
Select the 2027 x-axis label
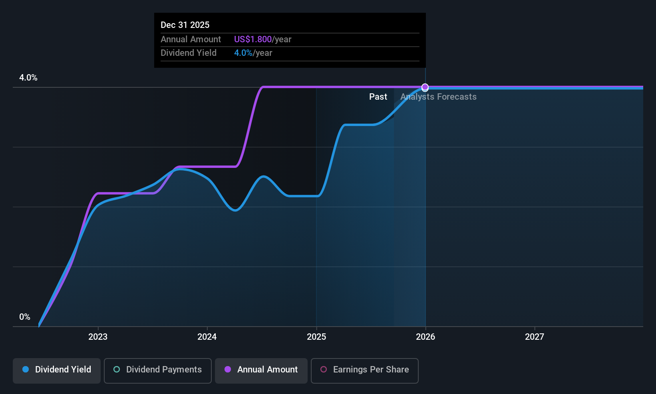[535, 337]
